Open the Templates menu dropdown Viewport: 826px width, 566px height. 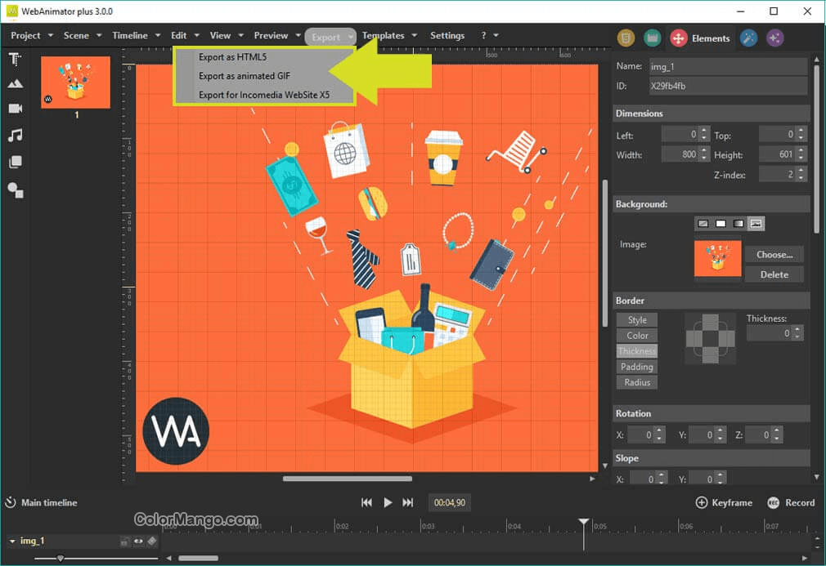(389, 35)
